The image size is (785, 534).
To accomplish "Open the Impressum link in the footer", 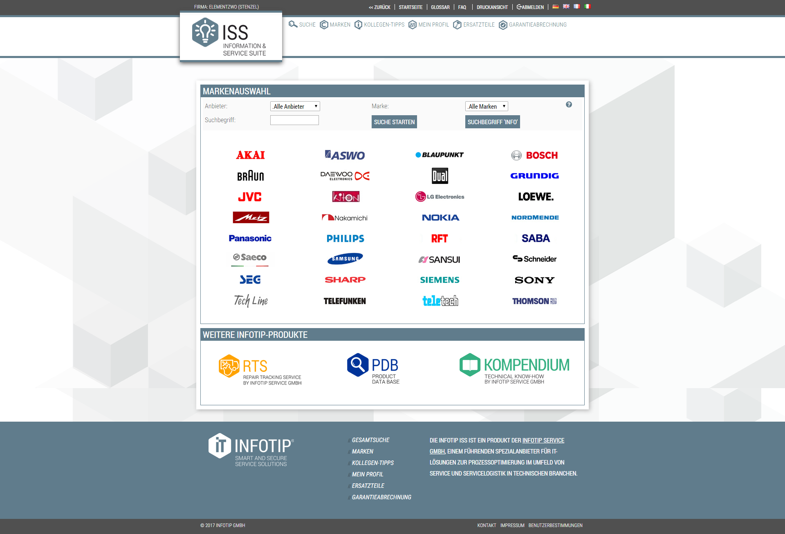I will coord(512,525).
